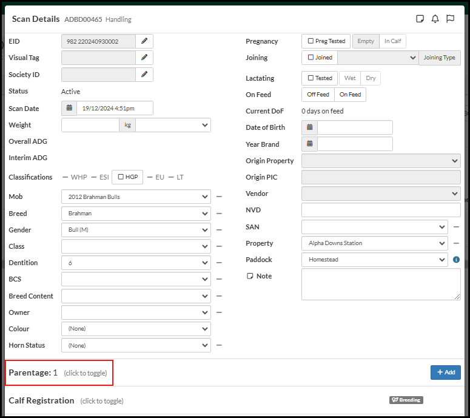Click the dash beside Horn Status dropdown

219,345
